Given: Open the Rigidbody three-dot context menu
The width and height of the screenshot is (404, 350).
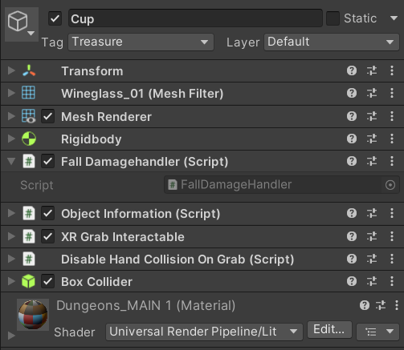Looking at the screenshot, I should 392,139.
